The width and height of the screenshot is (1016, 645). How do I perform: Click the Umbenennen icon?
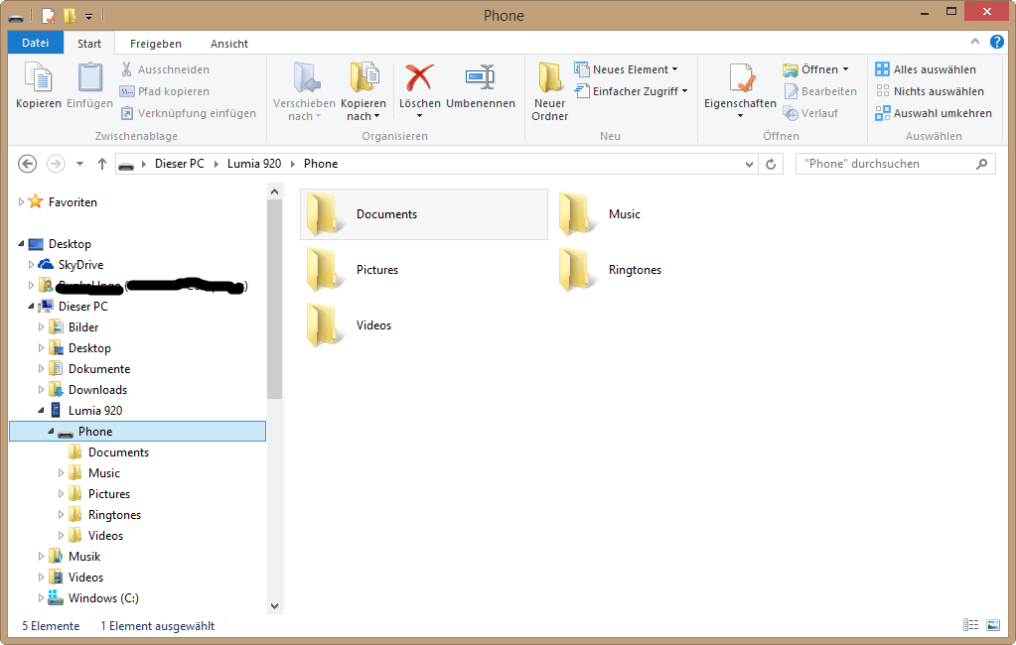click(x=480, y=77)
